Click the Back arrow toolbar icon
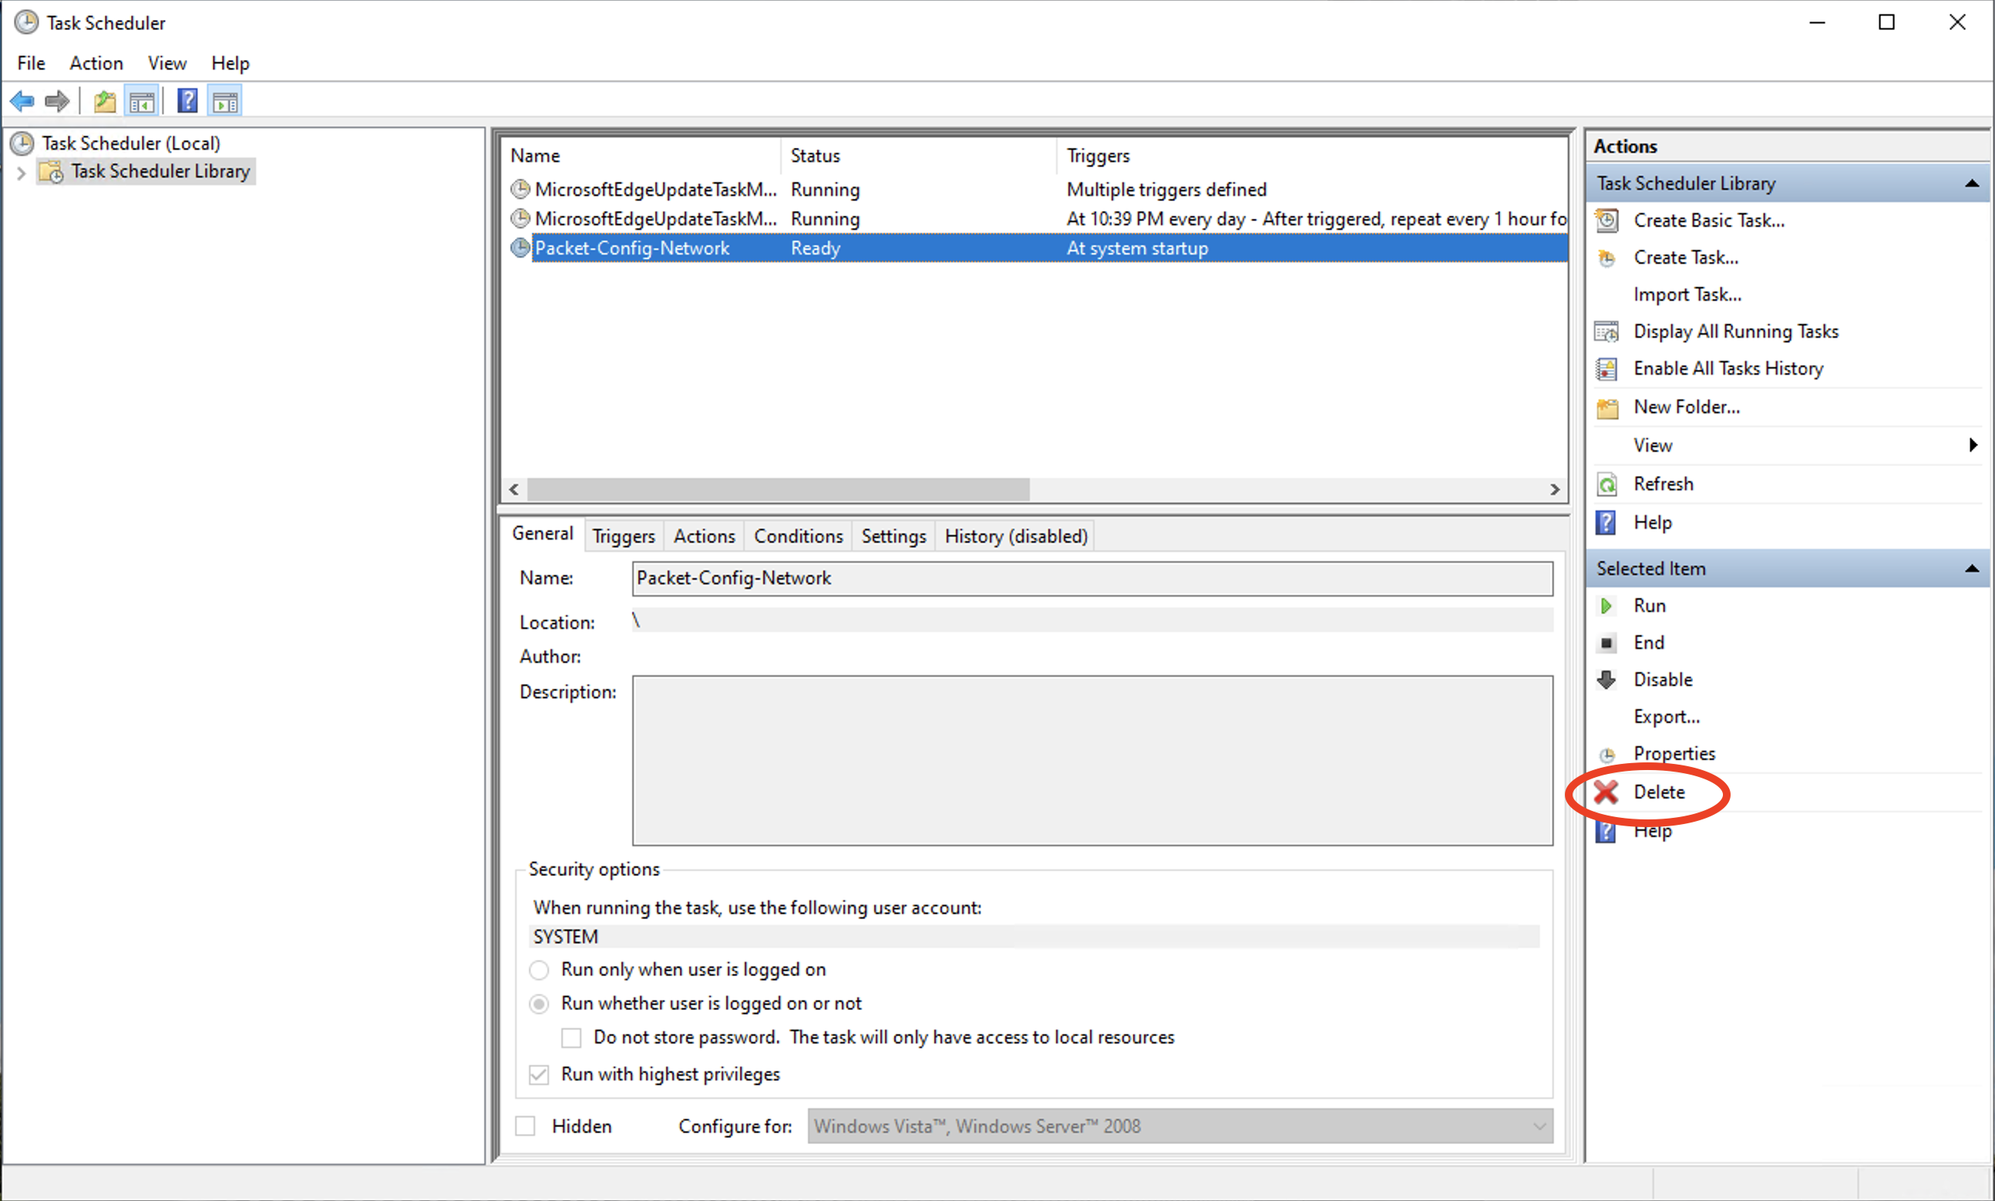 [22, 101]
